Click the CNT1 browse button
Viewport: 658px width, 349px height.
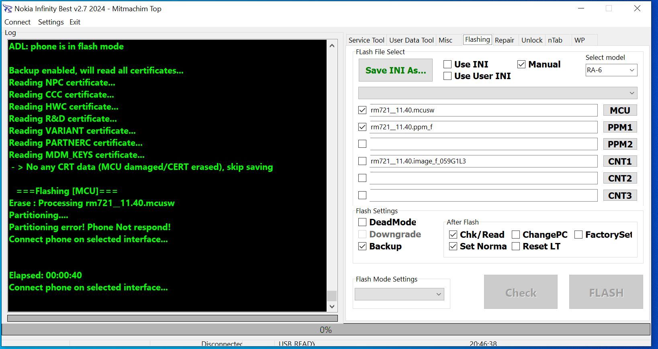[620, 161]
